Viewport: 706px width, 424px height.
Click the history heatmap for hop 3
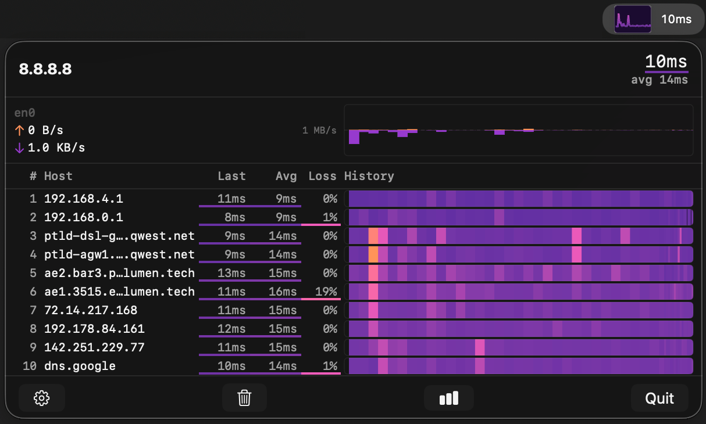click(520, 236)
